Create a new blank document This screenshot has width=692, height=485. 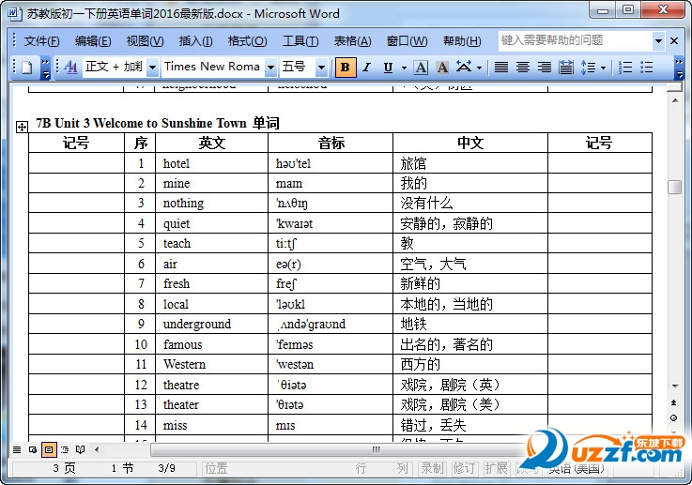[27, 68]
